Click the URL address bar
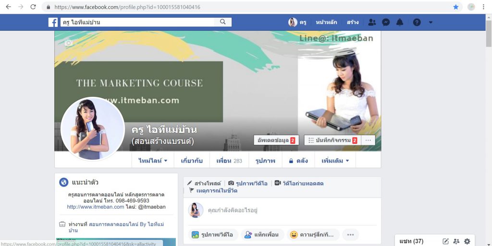492x246 pixels. 251,7
